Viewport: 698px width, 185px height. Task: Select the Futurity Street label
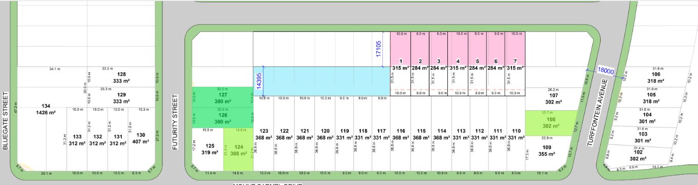point(175,121)
